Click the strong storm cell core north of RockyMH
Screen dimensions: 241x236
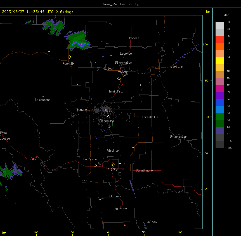81,45
